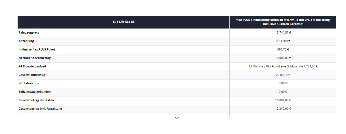Screen dimensions: 346x134
Task: Select the 20.000 km mileage value
Action: (x=283, y=75)
